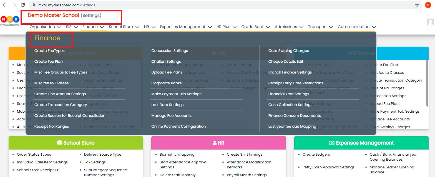Open School Store Receipt Url link
Screen dimensions: 435x177
click(x=38, y=170)
